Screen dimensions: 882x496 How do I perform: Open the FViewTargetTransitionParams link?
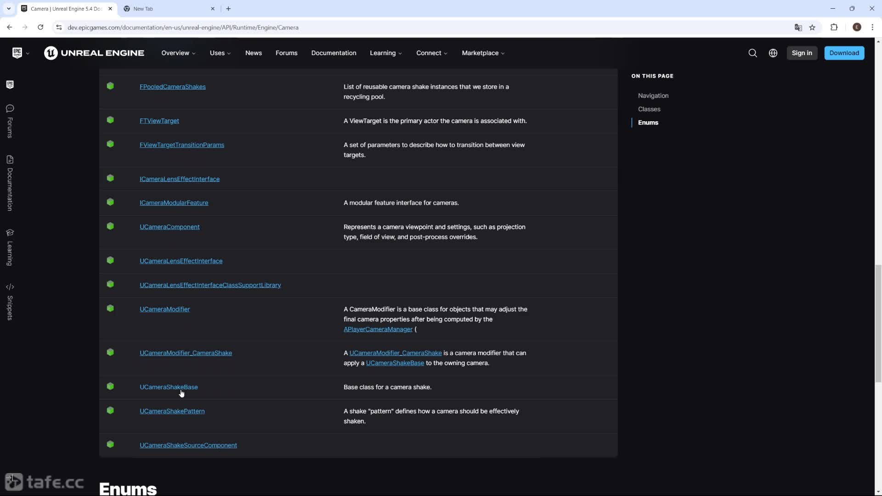click(x=182, y=145)
